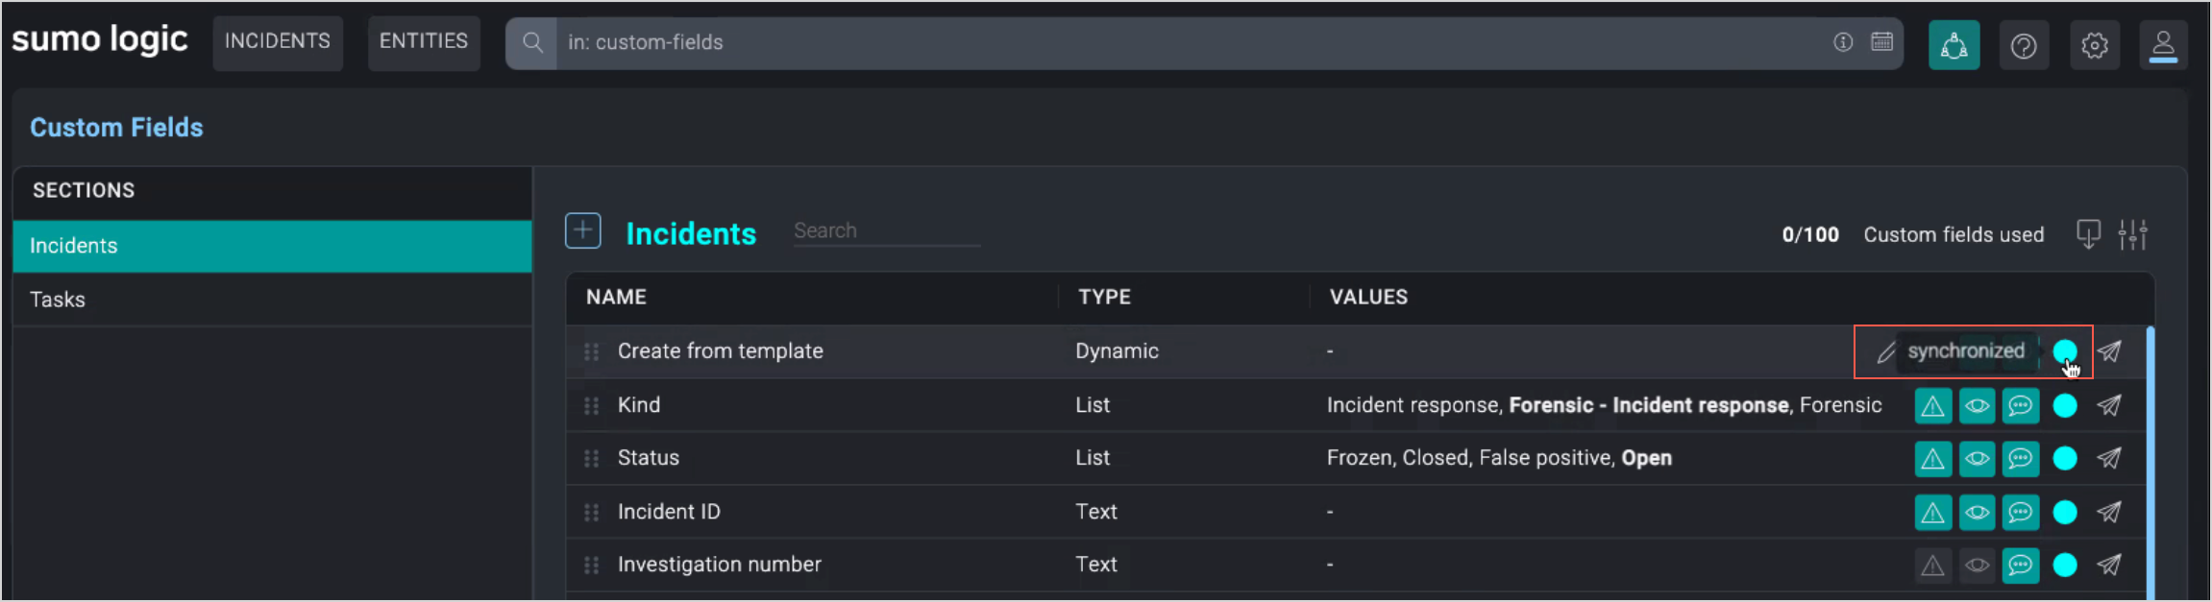2212x602 pixels.
Task: Open the column filter sliders options
Action: (x=2132, y=234)
